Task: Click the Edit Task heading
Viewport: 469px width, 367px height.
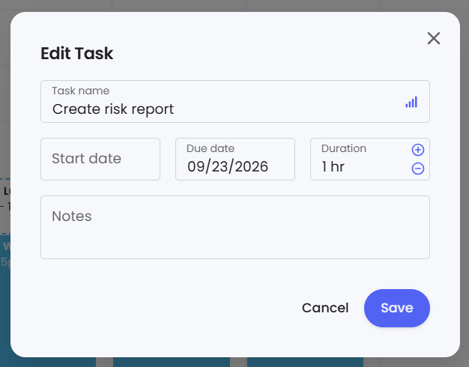Action: [77, 53]
